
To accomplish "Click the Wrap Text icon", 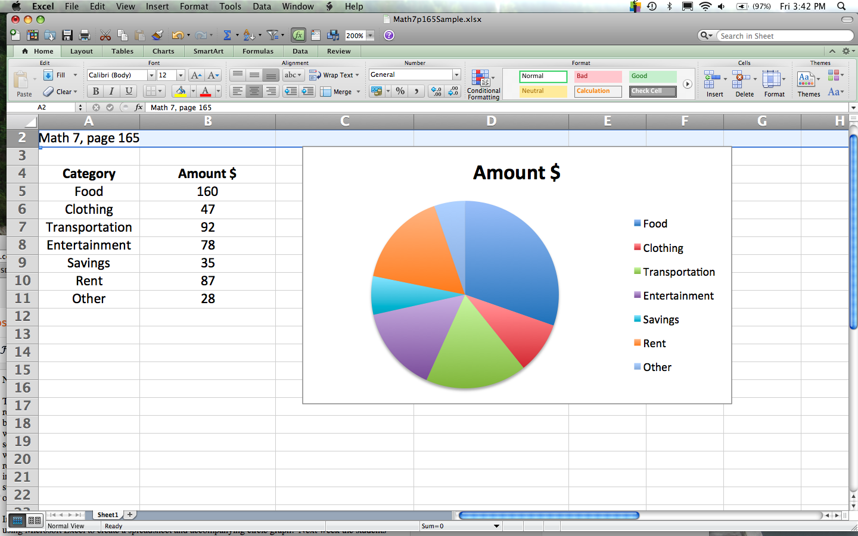I will 334,75.
